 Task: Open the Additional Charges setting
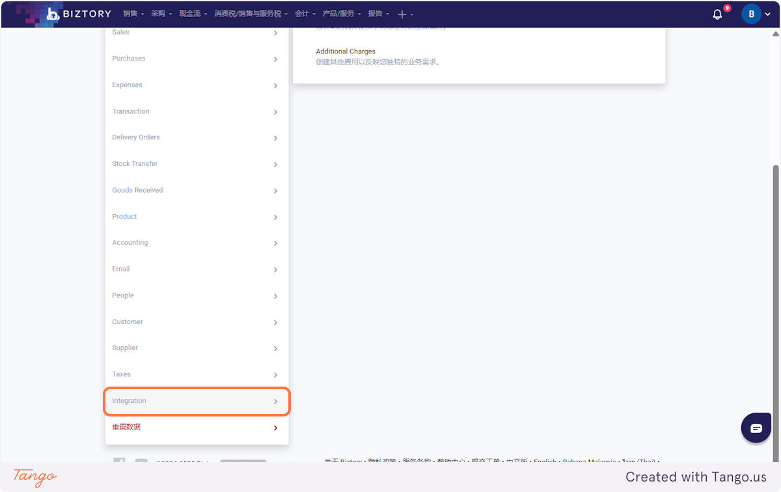[x=346, y=51]
